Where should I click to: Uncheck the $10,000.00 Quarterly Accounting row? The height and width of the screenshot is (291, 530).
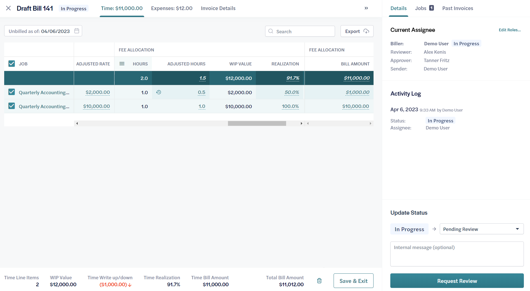pyautogui.click(x=11, y=106)
